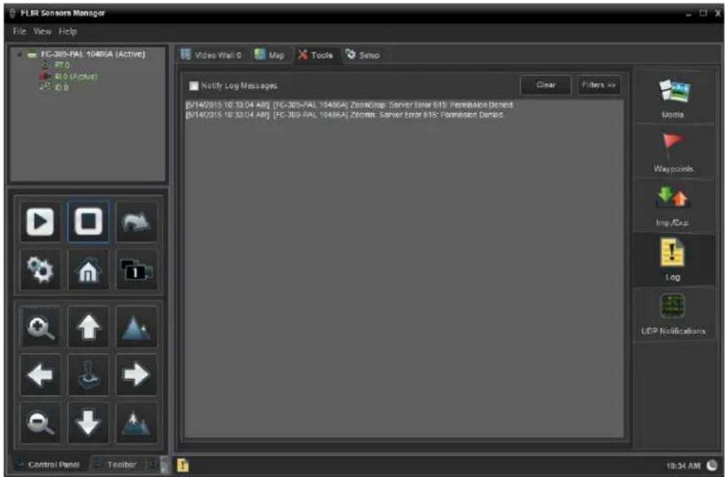Screen dimensions: 725x477
Task: Zoom in with the magnifier plus icon
Action: (40, 327)
